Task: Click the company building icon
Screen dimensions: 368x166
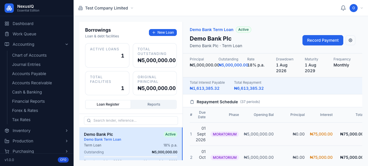Action: pyautogui.click(x=80, y=8)
